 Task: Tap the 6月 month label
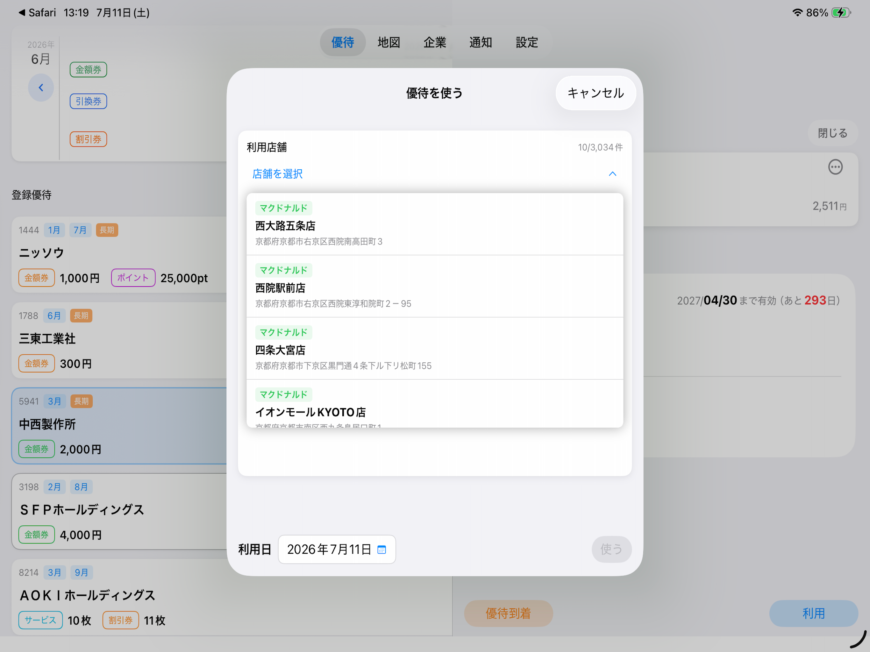pos(40,59)
